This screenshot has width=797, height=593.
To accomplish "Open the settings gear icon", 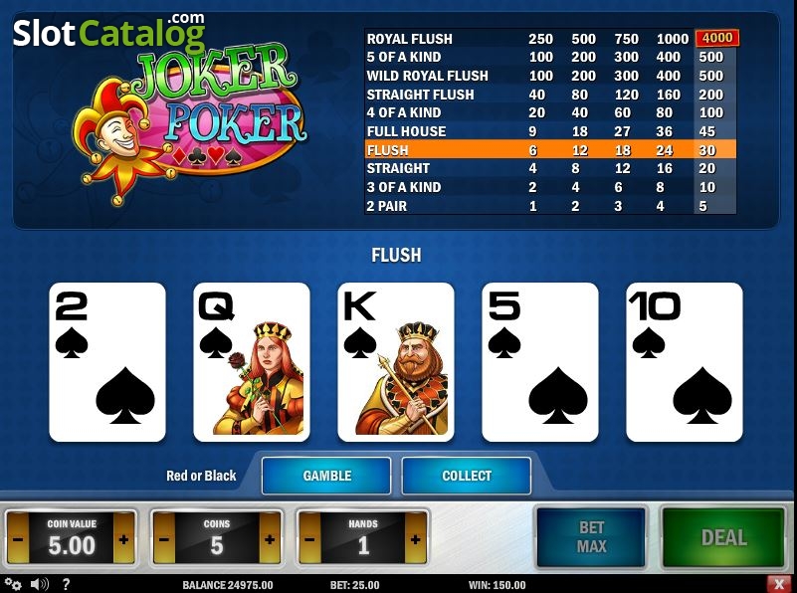I will click(x=13, y=584).
